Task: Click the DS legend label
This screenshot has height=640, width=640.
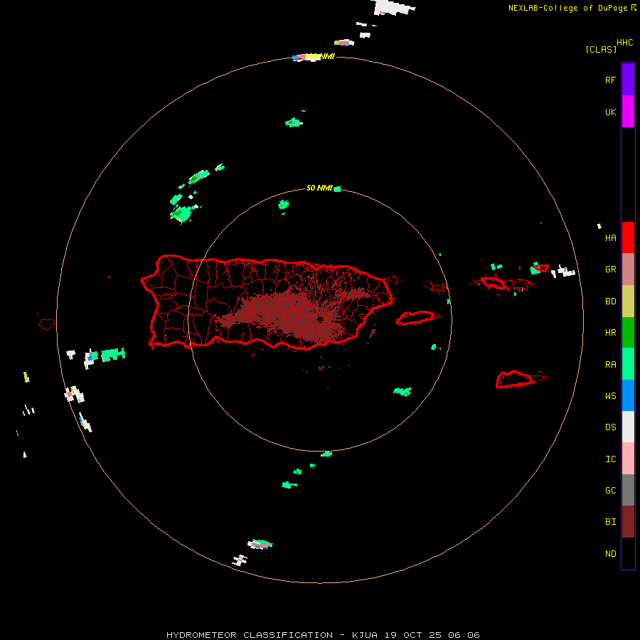Action: [x=610, y=427]
